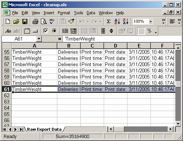Open Control Properties forms icon

122,31
